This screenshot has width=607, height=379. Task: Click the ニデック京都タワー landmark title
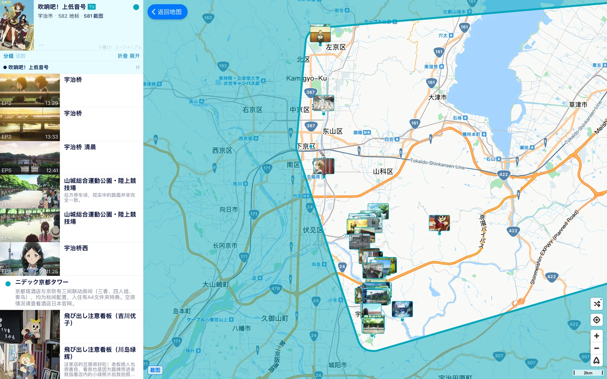click(x=42, y=282)
